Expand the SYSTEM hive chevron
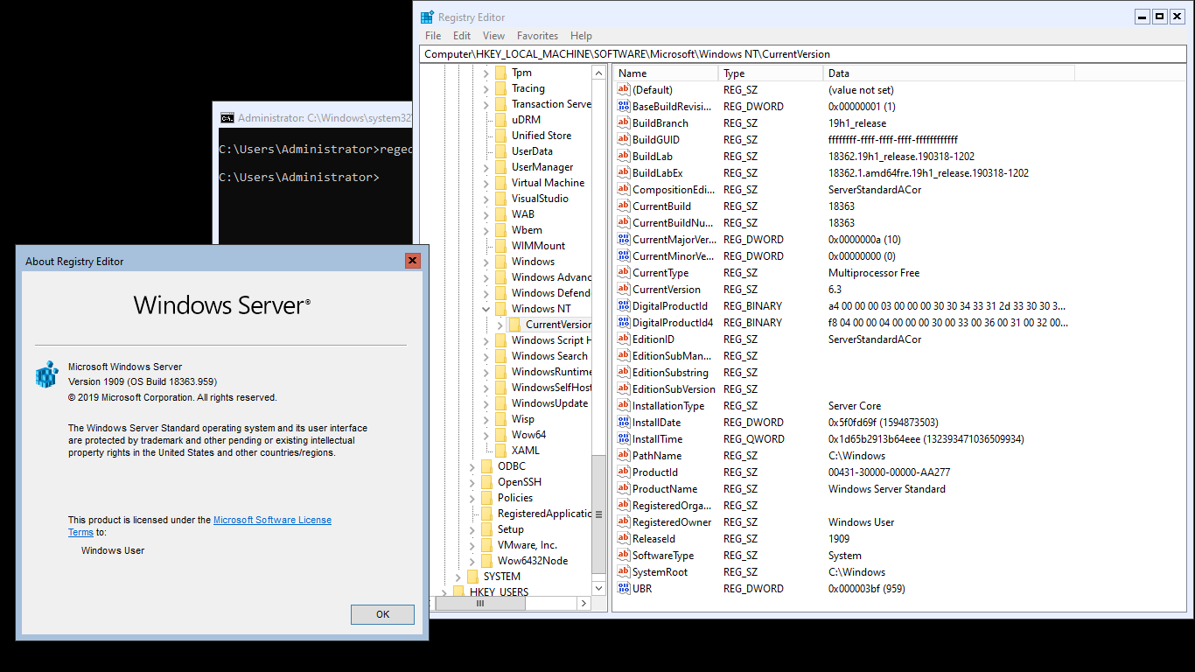Viewport: 1195px width, 672px height. (458, 577)
